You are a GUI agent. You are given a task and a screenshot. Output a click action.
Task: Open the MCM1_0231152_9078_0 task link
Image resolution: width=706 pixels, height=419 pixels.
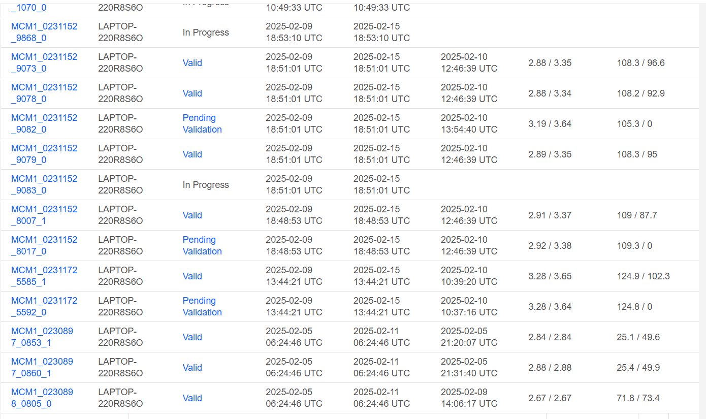pos(44,93)
